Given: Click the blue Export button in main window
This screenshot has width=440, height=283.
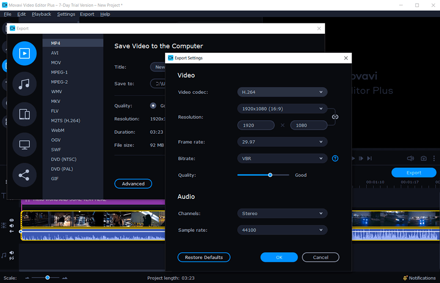Looking at the screenshot, I should click(413, 173).
